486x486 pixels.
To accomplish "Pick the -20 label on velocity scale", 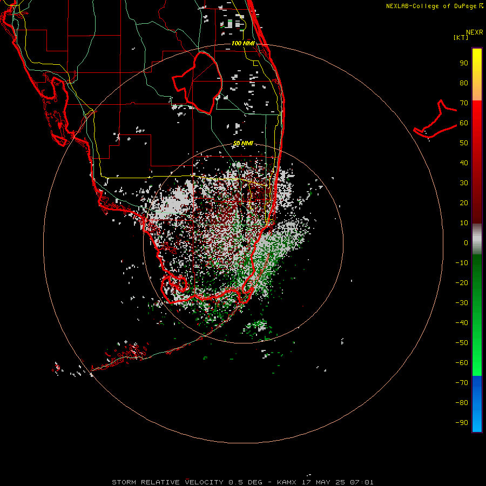I will click(x=462, y=283).
